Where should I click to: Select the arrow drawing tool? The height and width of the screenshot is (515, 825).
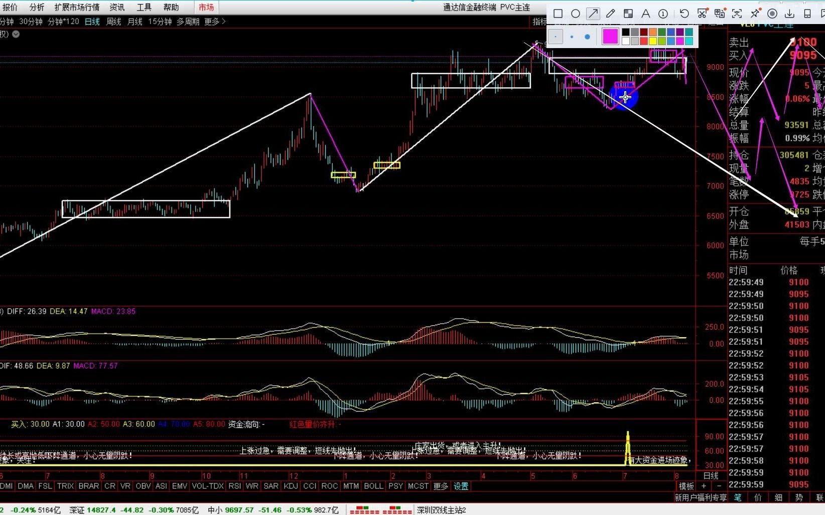click(593, 14)
